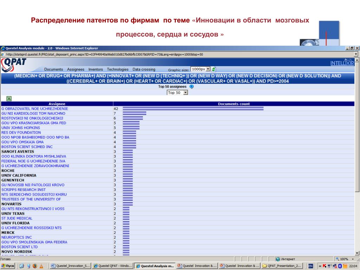This screenshot has width=360, height=270.
Task: Open assignee UNIV JOHNS HOPKINS
Action: 21,128
